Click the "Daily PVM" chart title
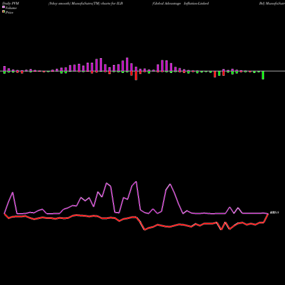The width and height of the screenshot is (285, 285). (x=11, y=3)
